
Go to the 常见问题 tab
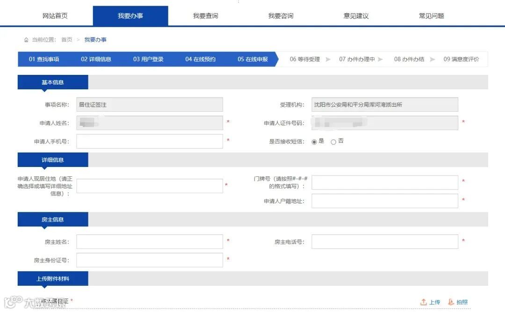432,16
